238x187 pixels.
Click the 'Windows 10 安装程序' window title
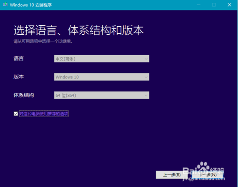(31, 5)
